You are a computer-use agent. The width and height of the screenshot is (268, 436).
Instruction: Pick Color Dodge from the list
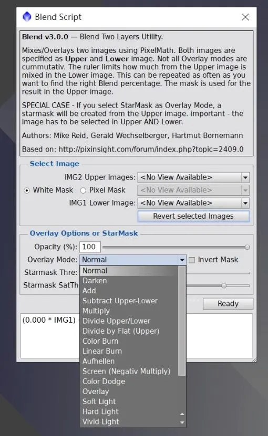(104, 381)
